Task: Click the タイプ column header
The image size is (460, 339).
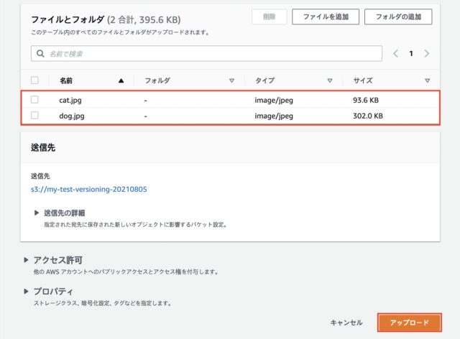Action: (x=265, y=80)
